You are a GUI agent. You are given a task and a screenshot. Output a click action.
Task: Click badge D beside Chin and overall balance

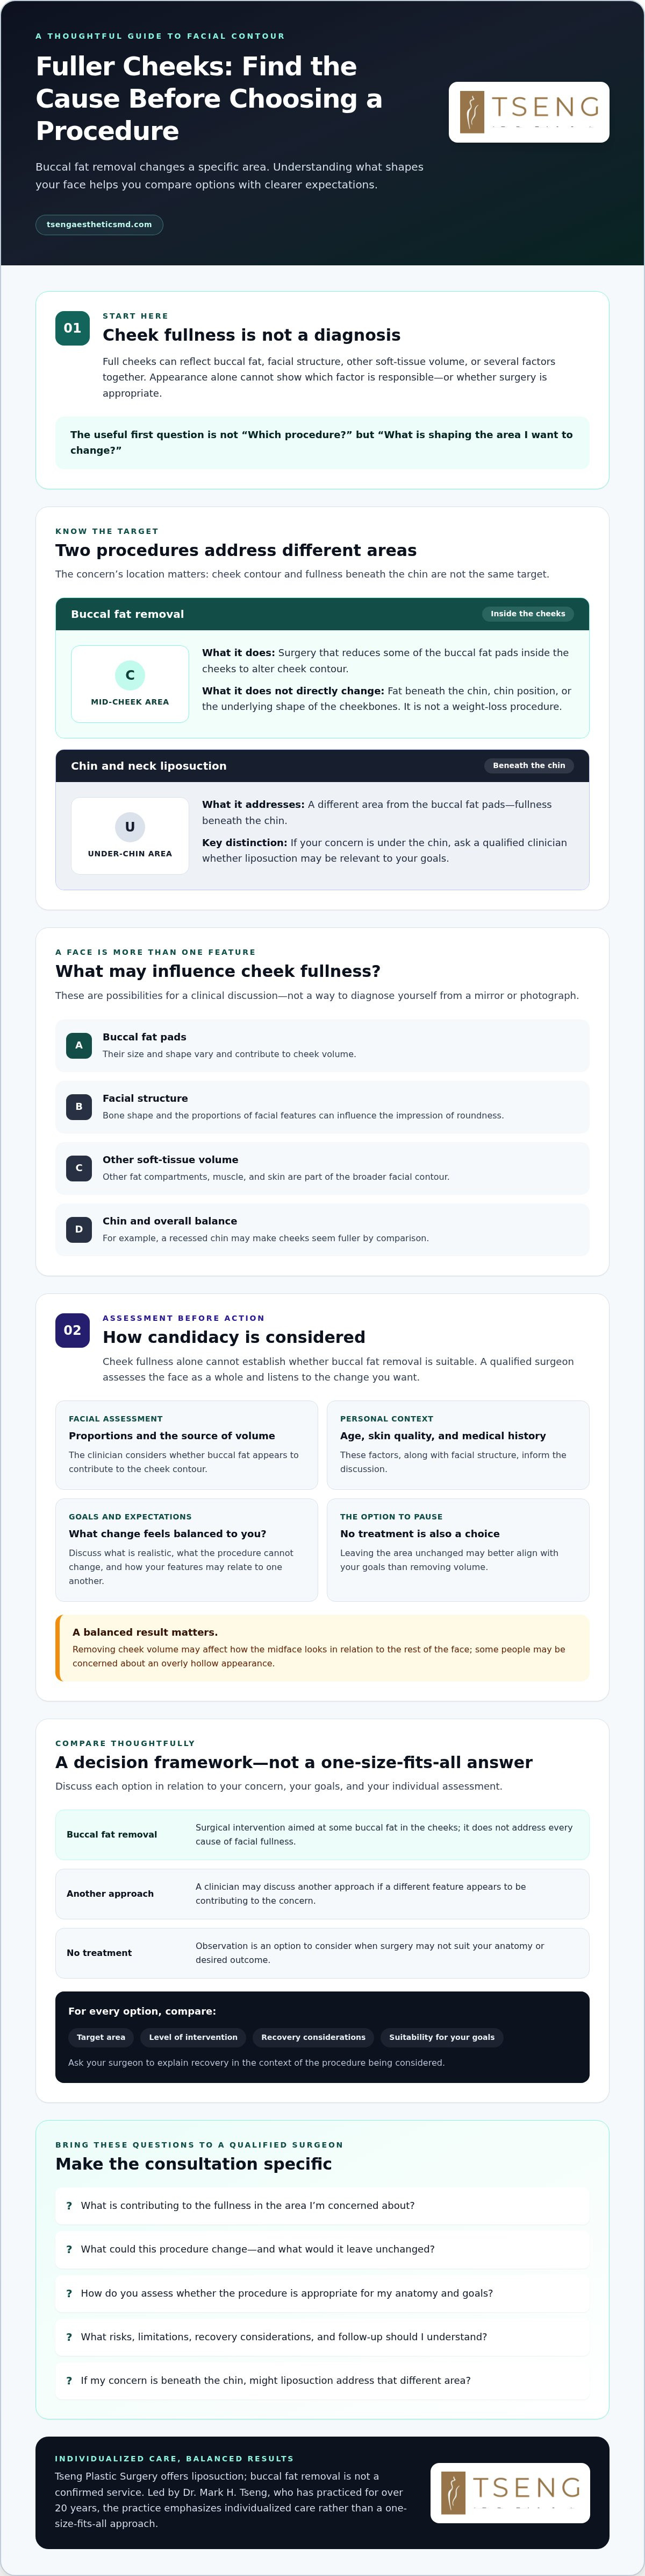click(x=79, y=1229)
